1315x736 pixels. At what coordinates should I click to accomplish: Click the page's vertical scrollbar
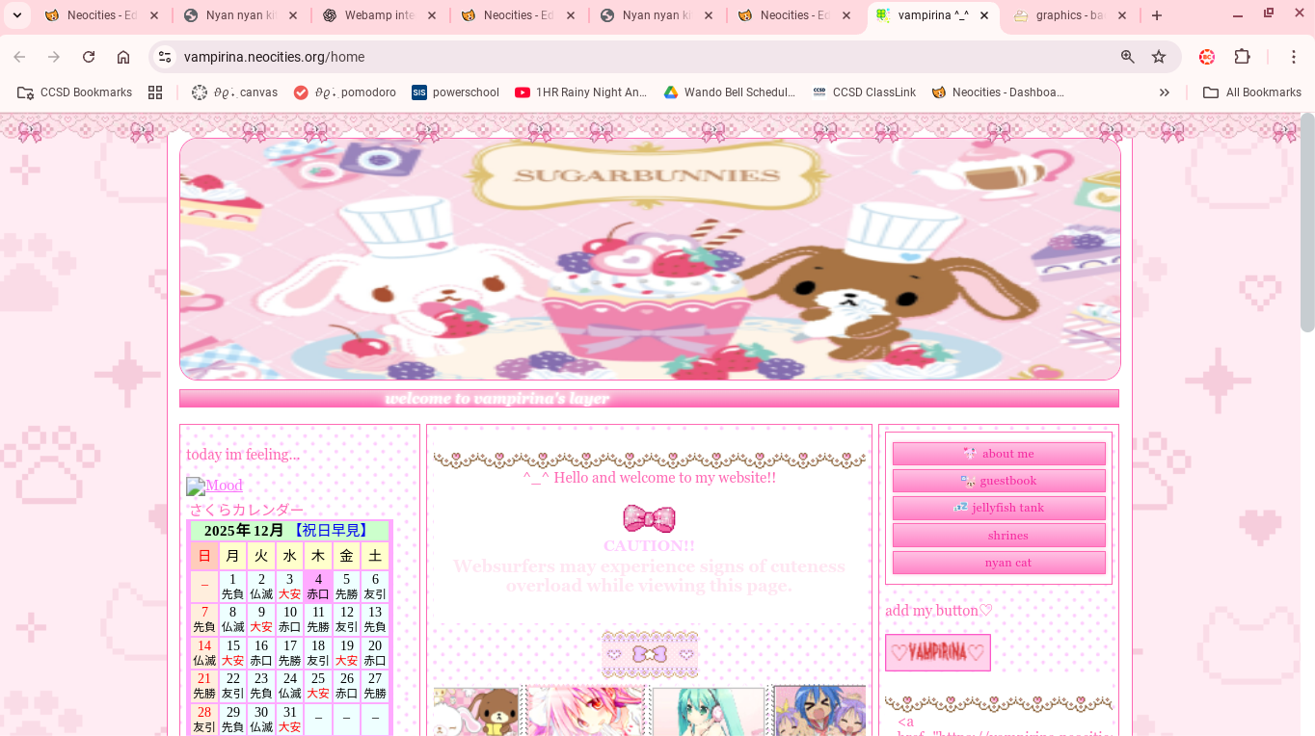pyautogui.click(x=1307, y=222)
